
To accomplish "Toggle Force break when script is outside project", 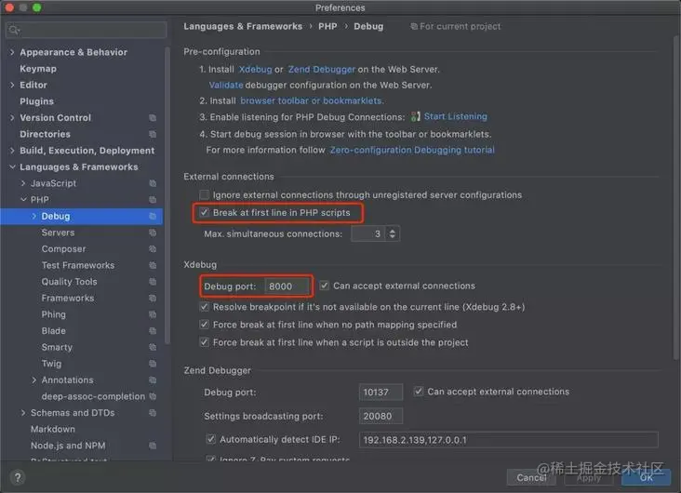I will [204, 342].
